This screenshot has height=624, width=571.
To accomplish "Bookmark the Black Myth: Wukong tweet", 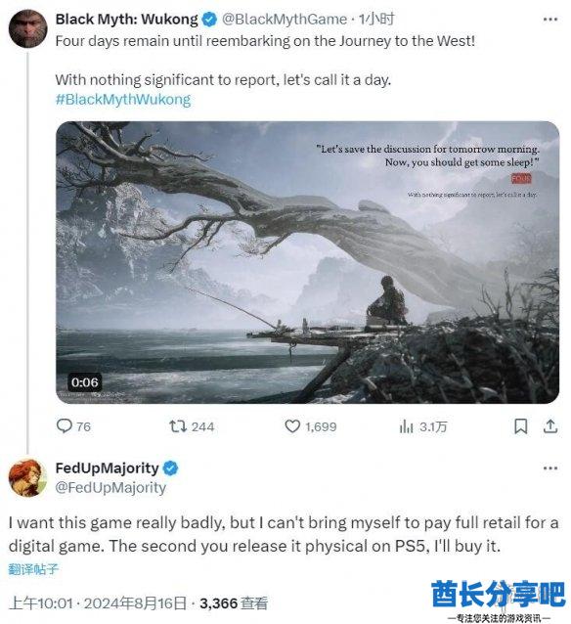I will 520,426.
